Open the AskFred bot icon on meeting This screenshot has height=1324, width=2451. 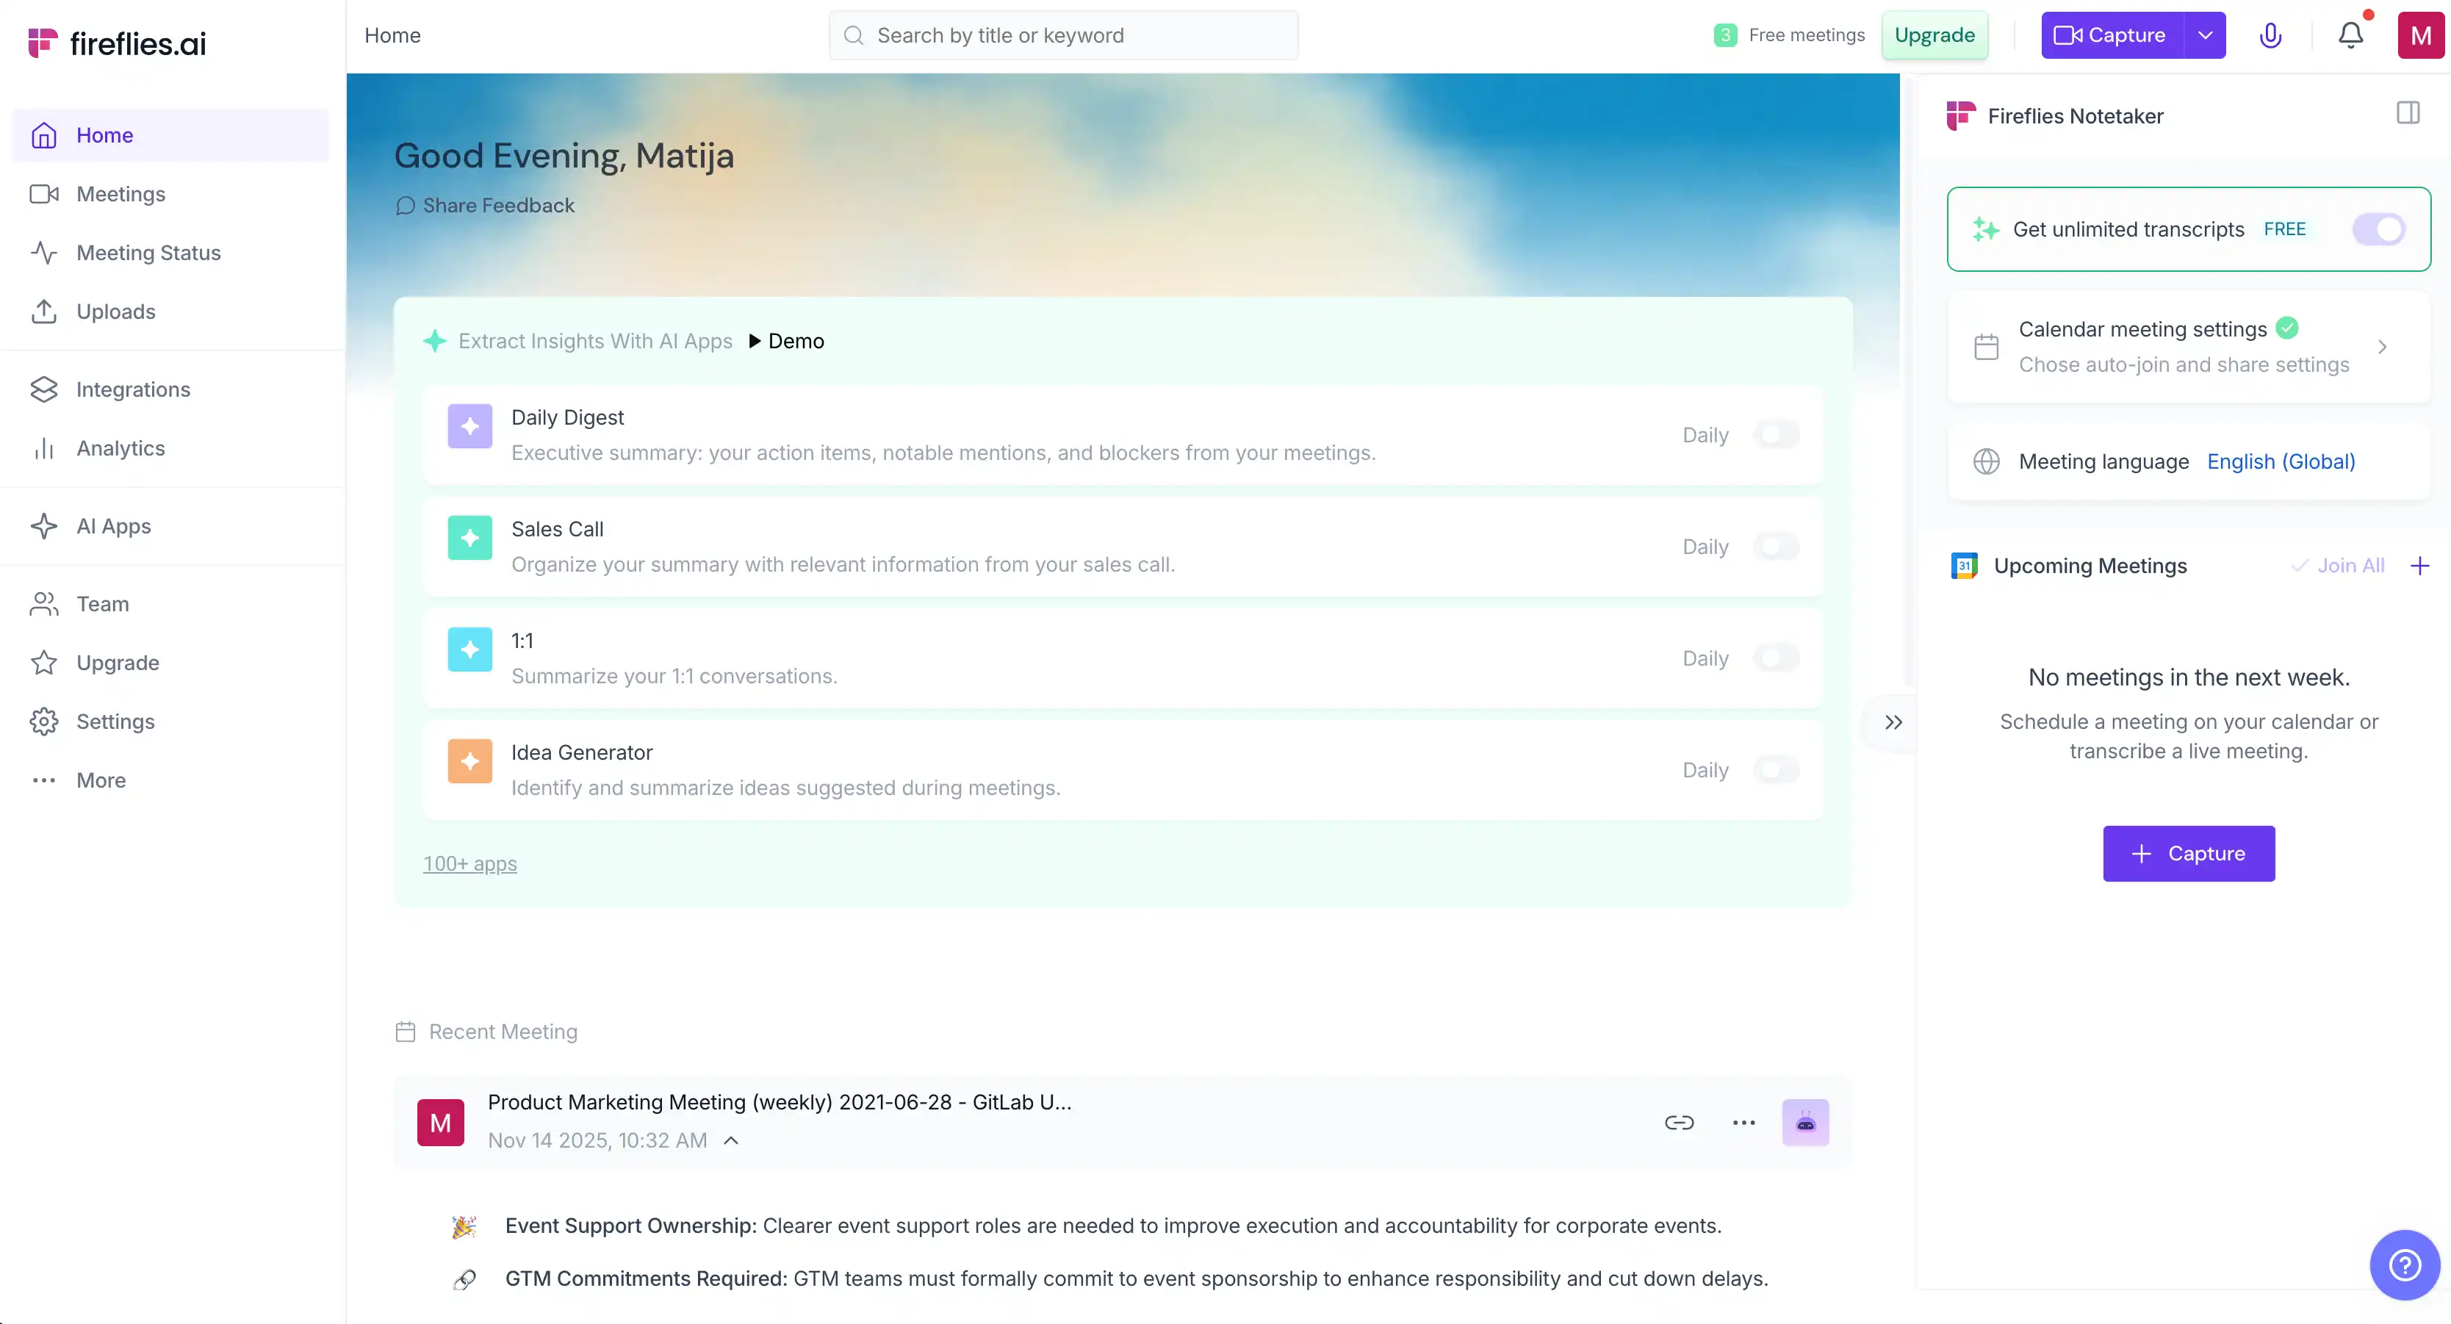1805,1122
